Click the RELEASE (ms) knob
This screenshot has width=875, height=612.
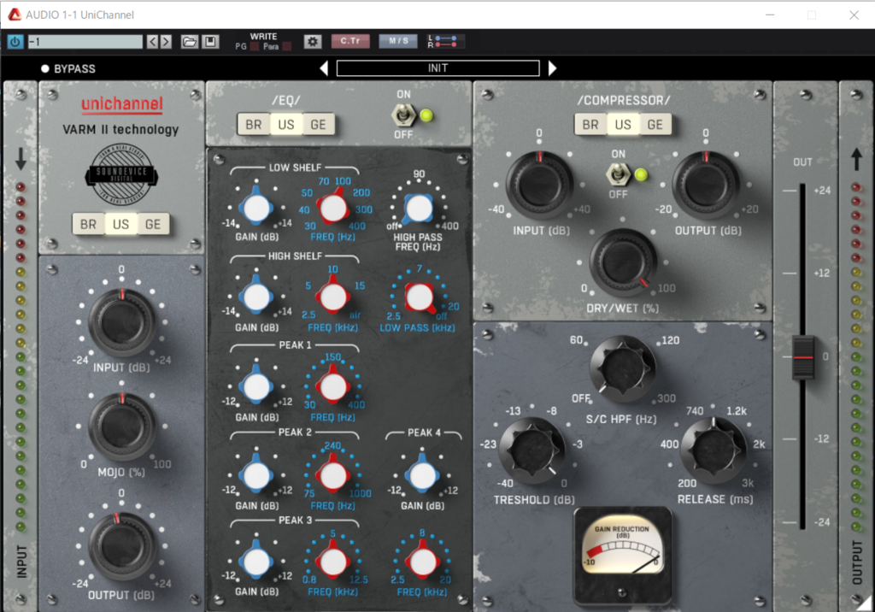pos(714,450)
